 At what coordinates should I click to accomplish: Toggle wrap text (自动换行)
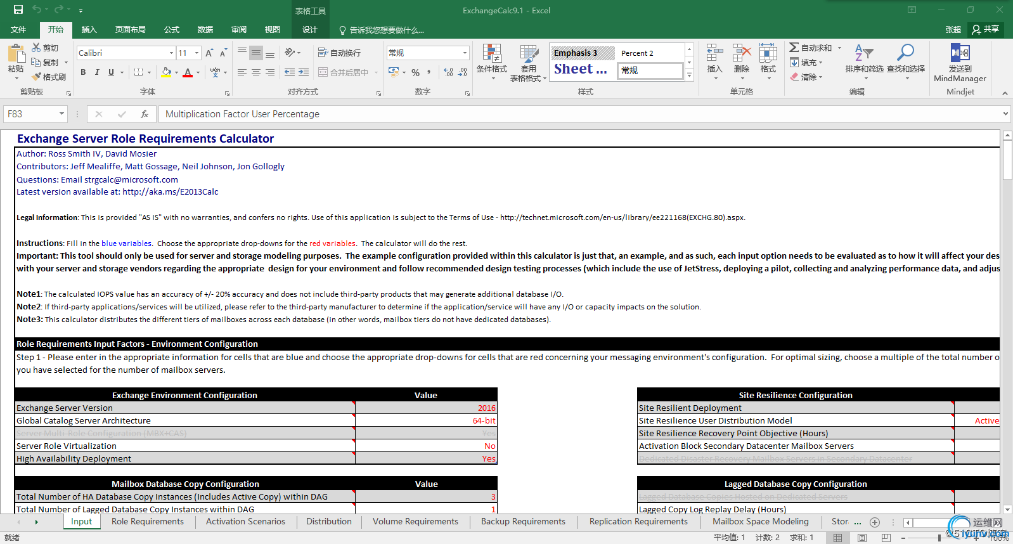pos(339,53)
